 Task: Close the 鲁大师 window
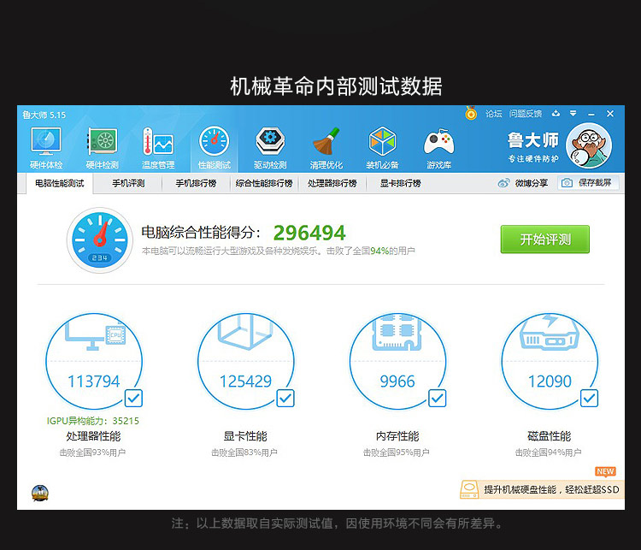tap(610, 114)
